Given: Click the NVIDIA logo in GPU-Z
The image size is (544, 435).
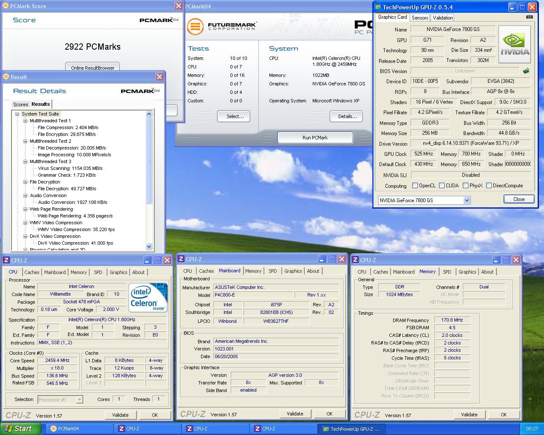Looking at the screenshot, I should pyautogui.click(x=515, y=45).
